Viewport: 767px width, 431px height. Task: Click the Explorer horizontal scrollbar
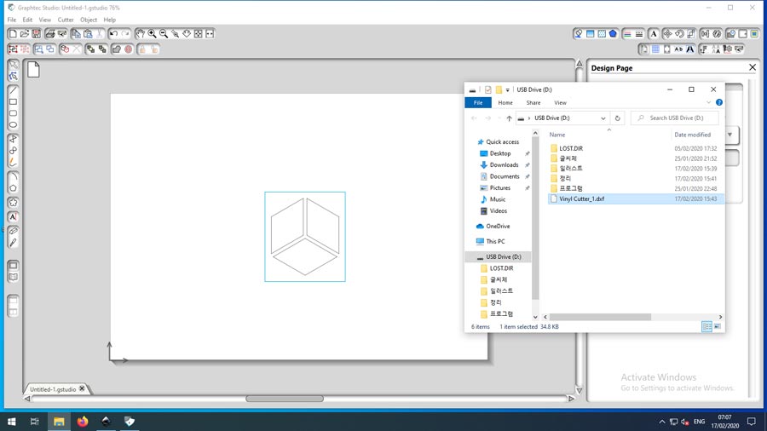(600, 317)
